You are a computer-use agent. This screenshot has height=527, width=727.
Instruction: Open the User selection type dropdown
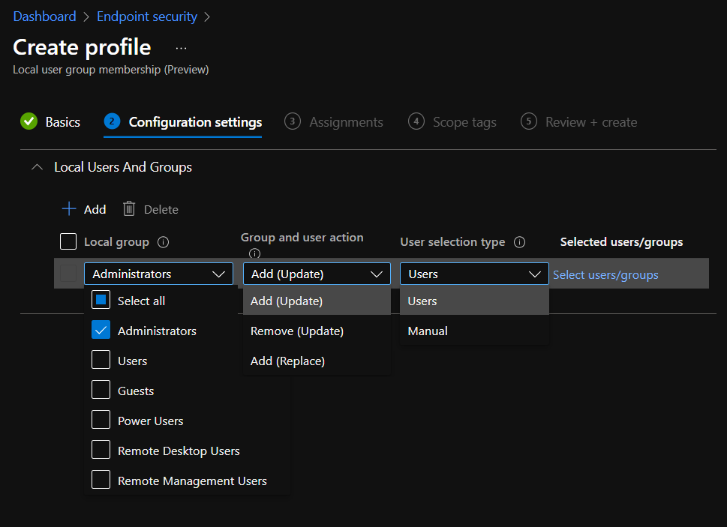pos(474,274)
